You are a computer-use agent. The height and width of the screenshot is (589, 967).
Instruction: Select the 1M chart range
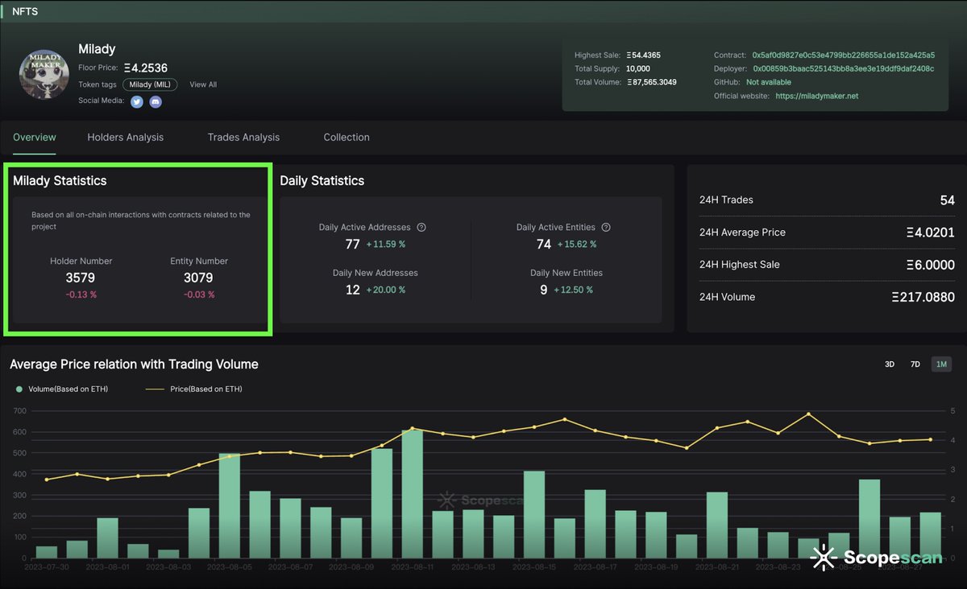[941, 365]
